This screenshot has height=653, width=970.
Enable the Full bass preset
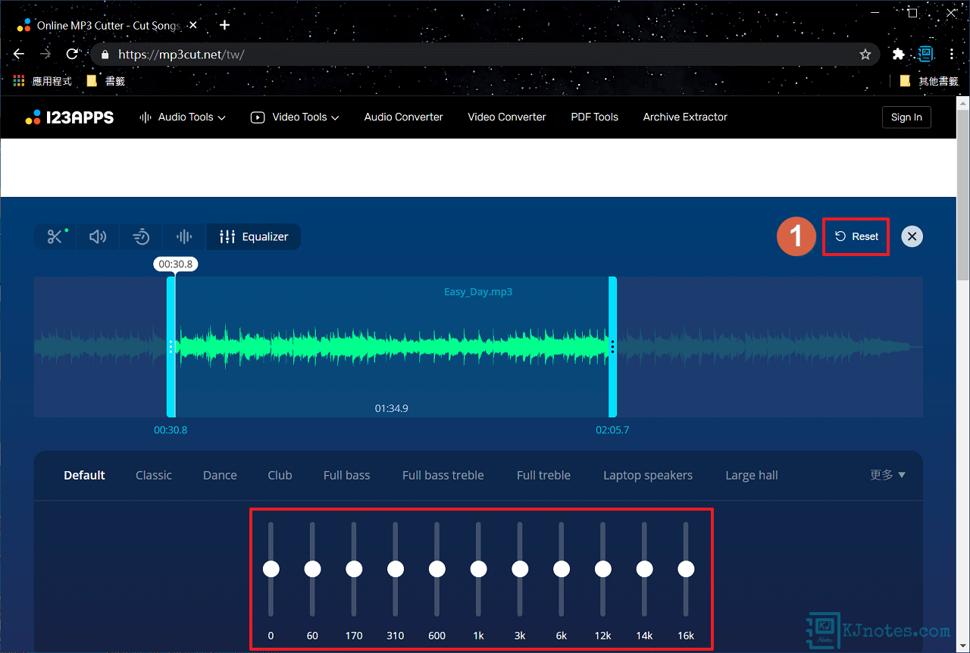pyautogui.click(x=346, y=475)
